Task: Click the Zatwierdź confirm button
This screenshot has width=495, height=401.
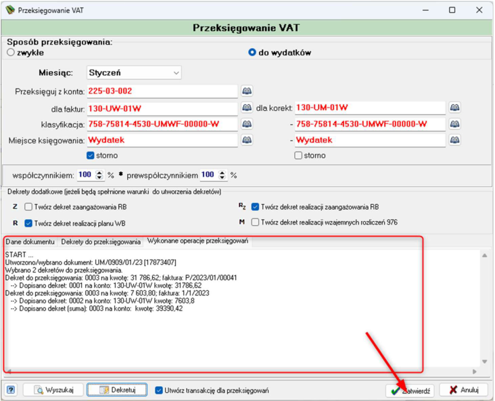Action: pos(410,391)
